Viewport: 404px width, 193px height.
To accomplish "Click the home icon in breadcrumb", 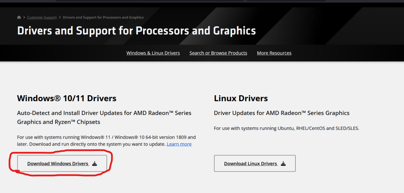I will (19, 17).
